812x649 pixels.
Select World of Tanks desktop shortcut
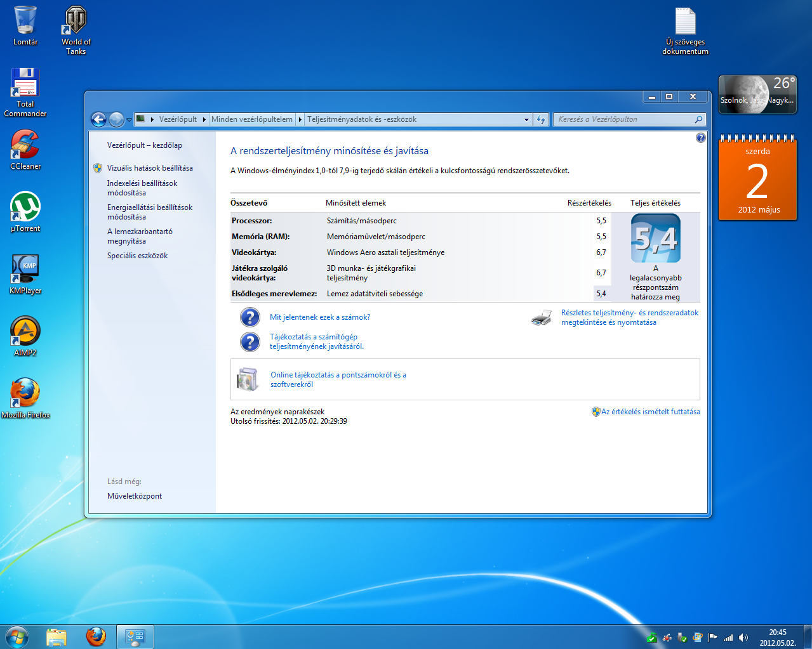click(76, 30)
